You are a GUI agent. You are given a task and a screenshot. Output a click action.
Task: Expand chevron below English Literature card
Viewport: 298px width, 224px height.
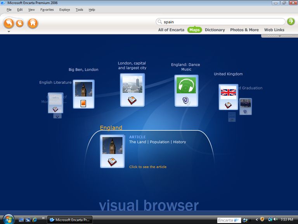(x=57, y=116)
